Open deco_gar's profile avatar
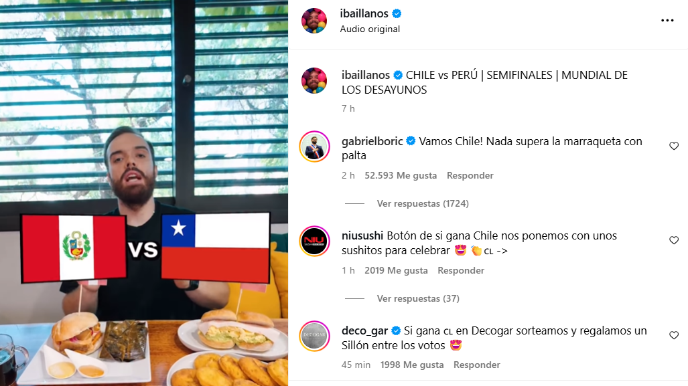This screenshot has height=386, width=688. (315, 336)
